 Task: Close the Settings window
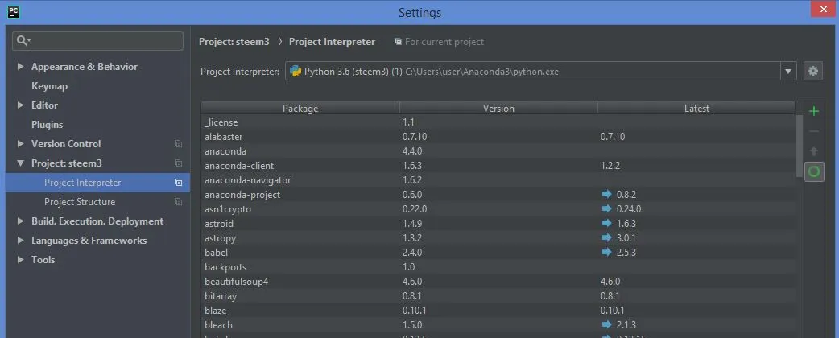tap(824, 10)
